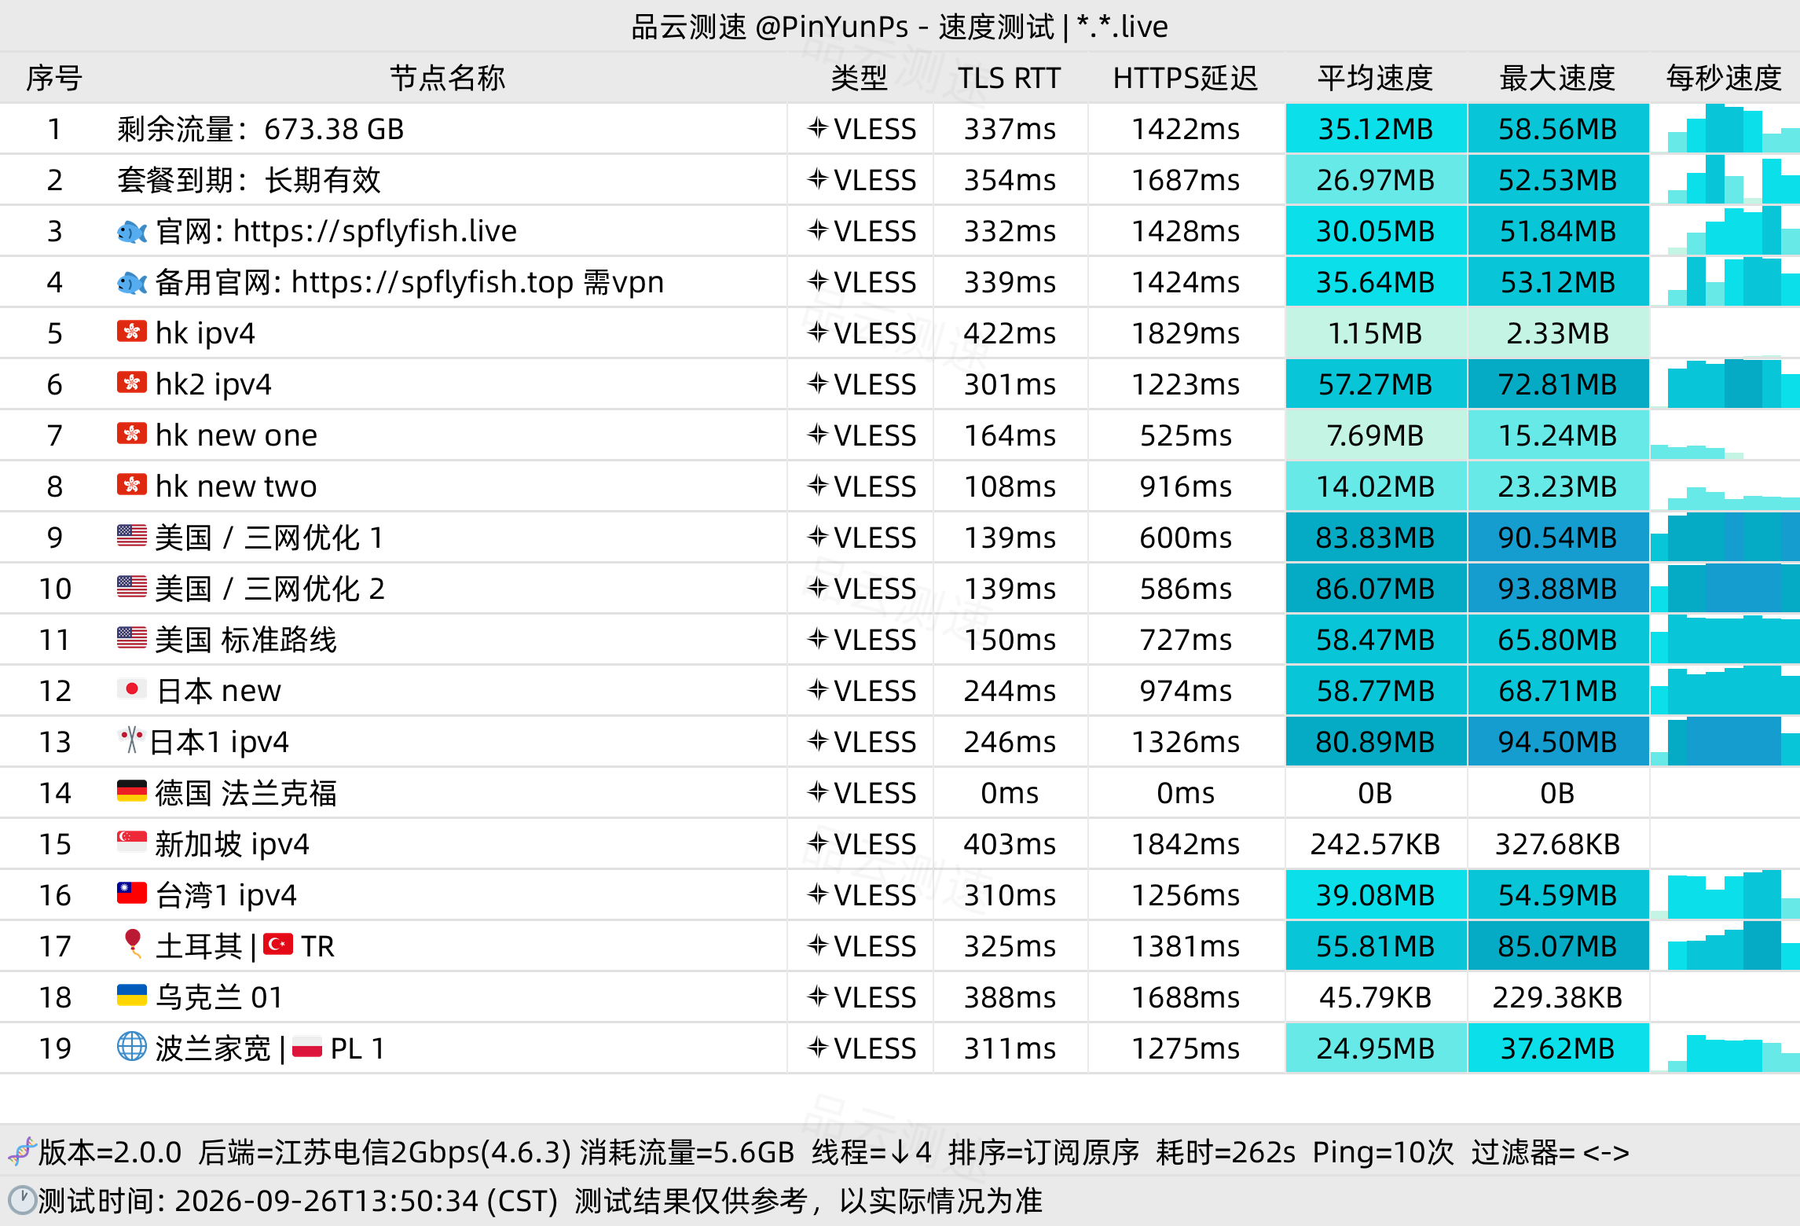
Task: Click the US flag for 美国 / 三网优化 1
Action: click(x=132, y=536)
